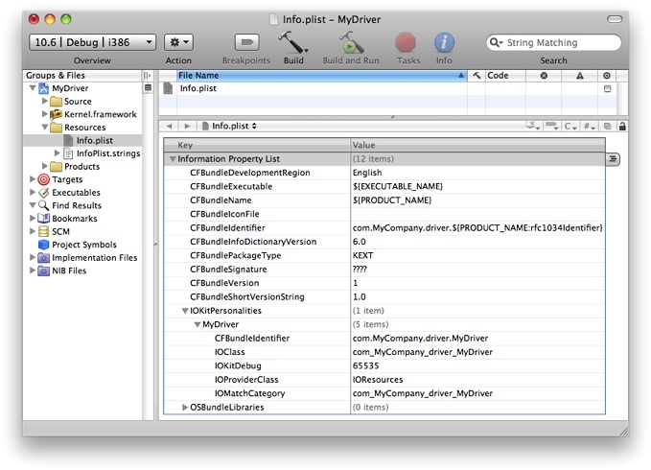Expand the Products folder
Screen dimensions: 651x470
[x=44, y=167]
